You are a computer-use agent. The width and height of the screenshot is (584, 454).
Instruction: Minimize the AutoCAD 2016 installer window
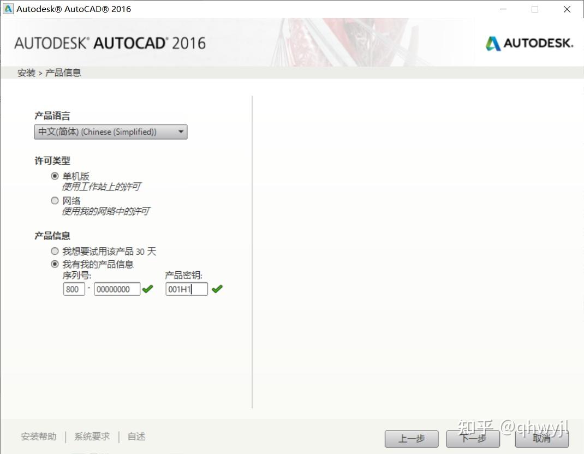click(503, 9)
